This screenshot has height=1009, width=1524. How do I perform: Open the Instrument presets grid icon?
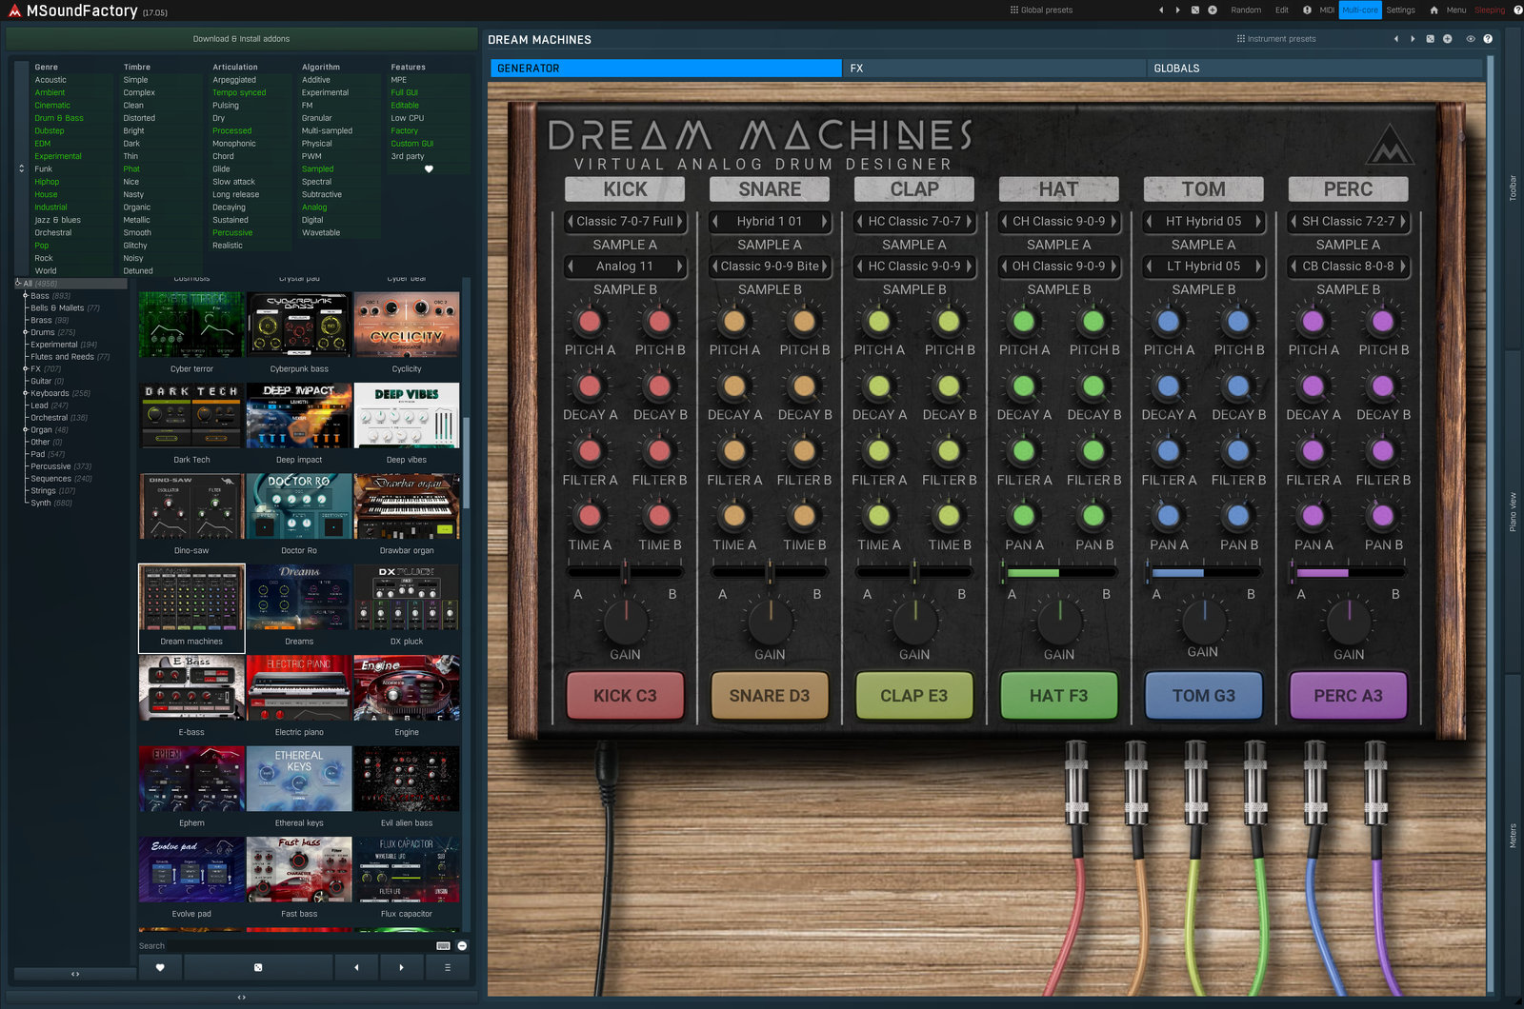[x=1241, y=39]
